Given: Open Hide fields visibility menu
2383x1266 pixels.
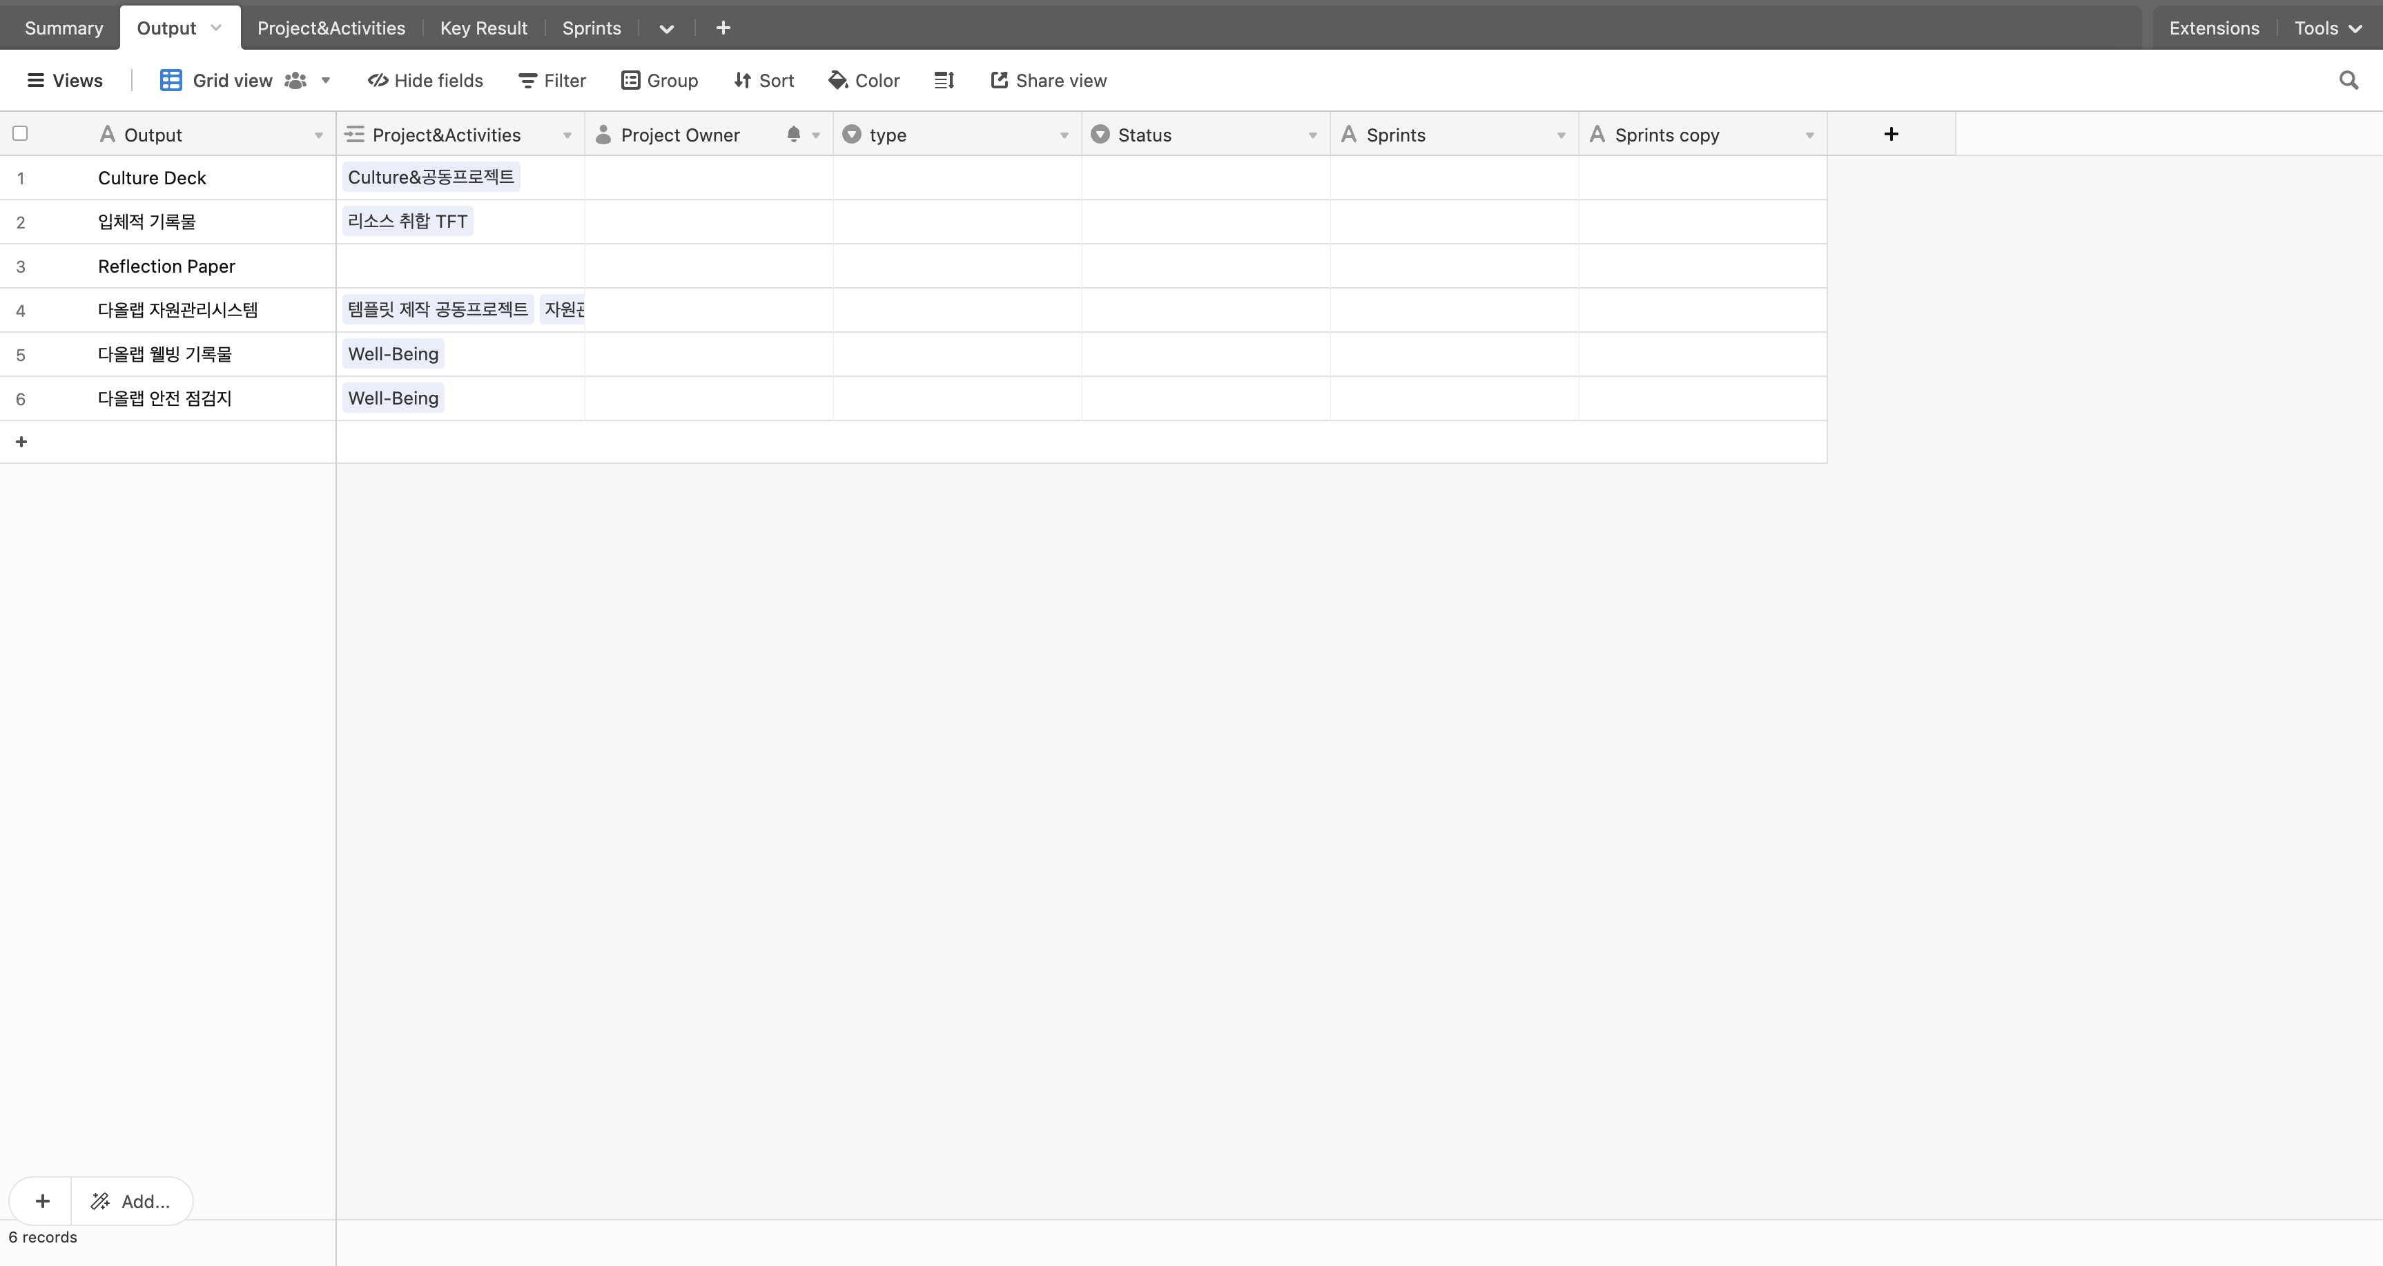Looking at the screenshot, I should [425, 81].
